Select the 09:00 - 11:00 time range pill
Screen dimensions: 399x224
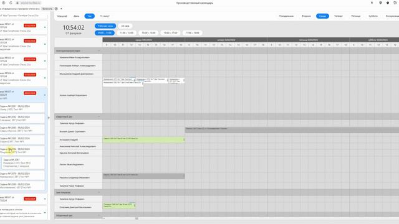pyautogui.click(x=105, y=33)
